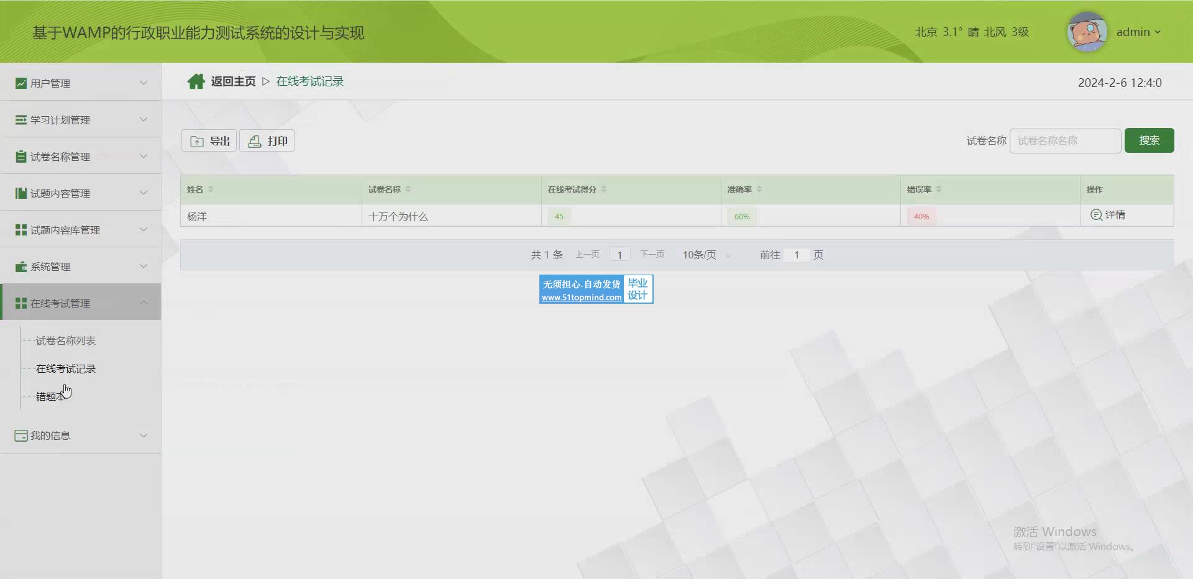Open 试卷名称列表 submenu item
Image resolution: width=1193 pixels, height=579 pixels.
(66, 340)
